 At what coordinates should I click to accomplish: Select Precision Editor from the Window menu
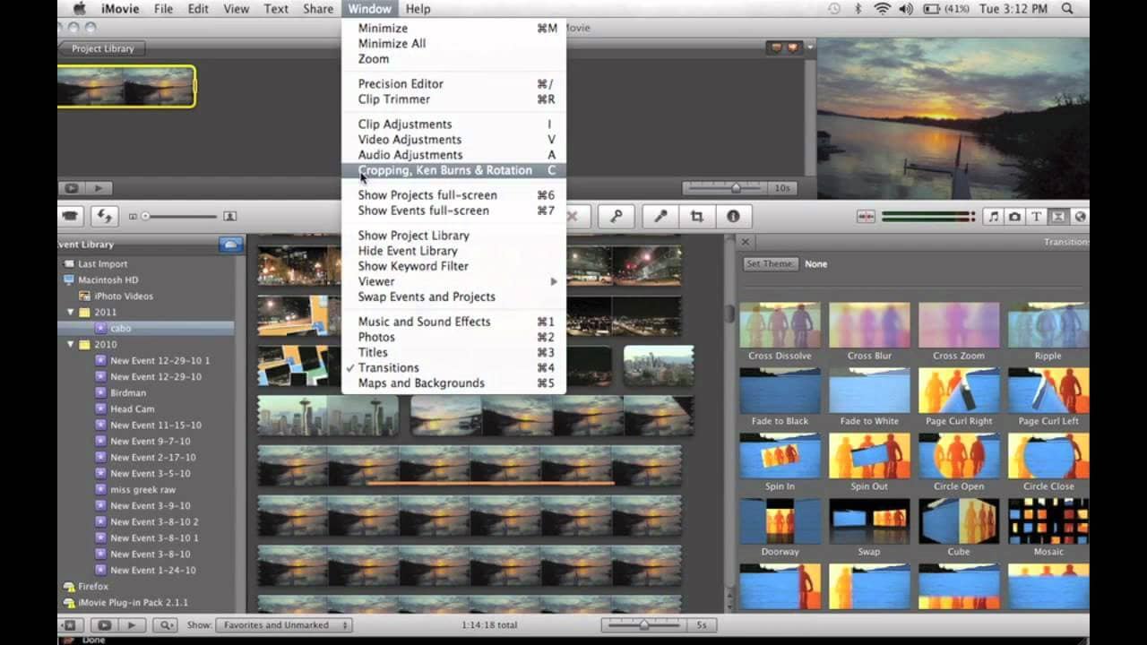(453, 84)
